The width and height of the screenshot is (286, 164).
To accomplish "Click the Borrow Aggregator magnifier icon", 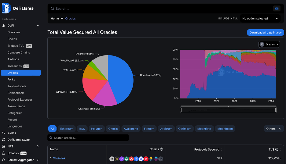I will coord(3,160).
